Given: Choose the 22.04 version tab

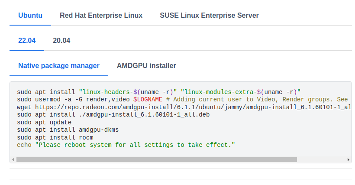Looking at the screenshot, I should (x=27, y=41).
